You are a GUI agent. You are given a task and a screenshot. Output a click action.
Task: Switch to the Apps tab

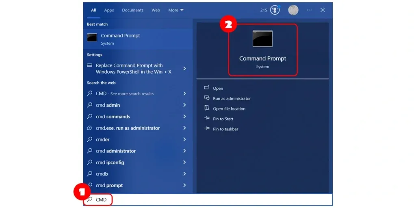(109, 10)
